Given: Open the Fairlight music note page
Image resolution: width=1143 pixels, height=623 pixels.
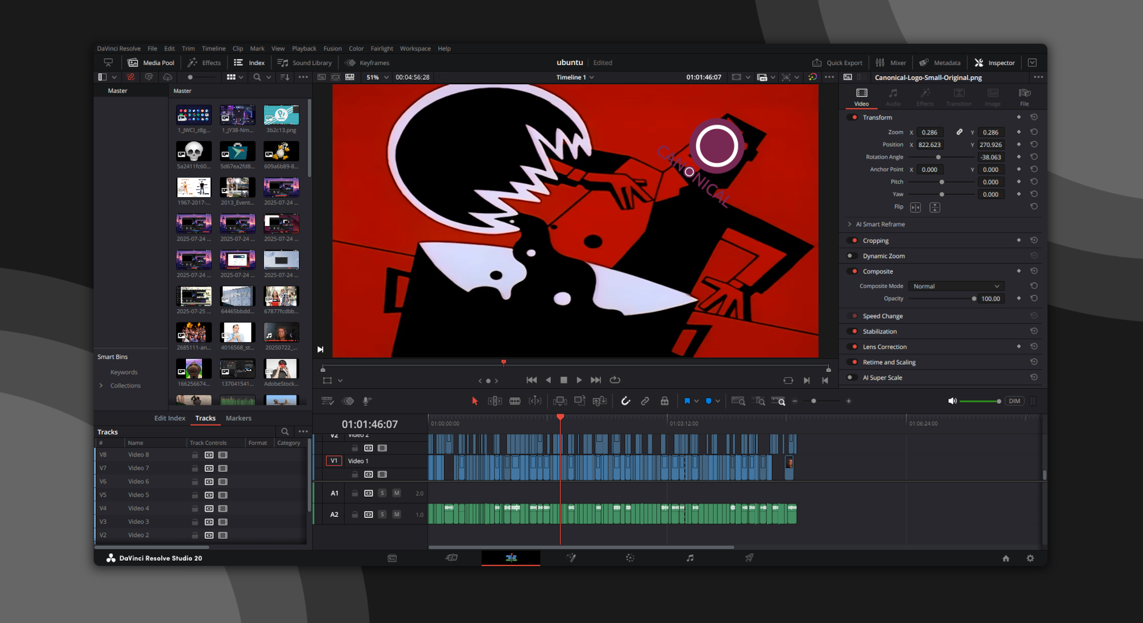Looking at the screenshot, I should 690,558.
